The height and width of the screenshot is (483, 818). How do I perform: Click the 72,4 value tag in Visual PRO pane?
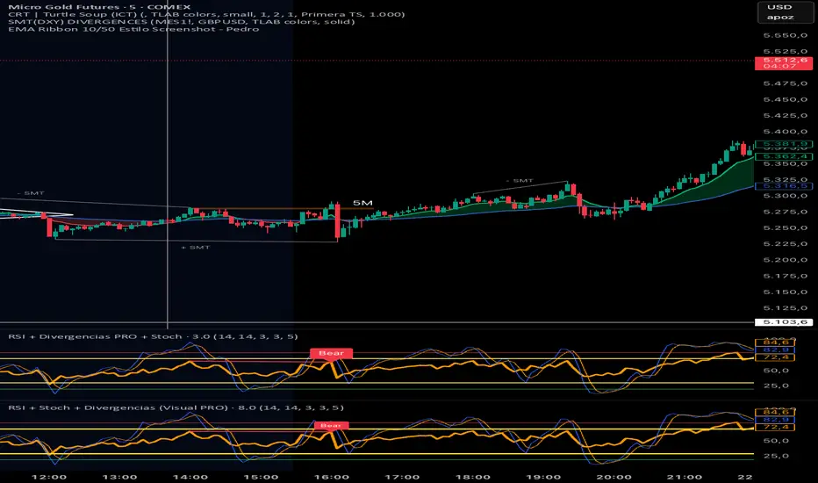[775, 427]
